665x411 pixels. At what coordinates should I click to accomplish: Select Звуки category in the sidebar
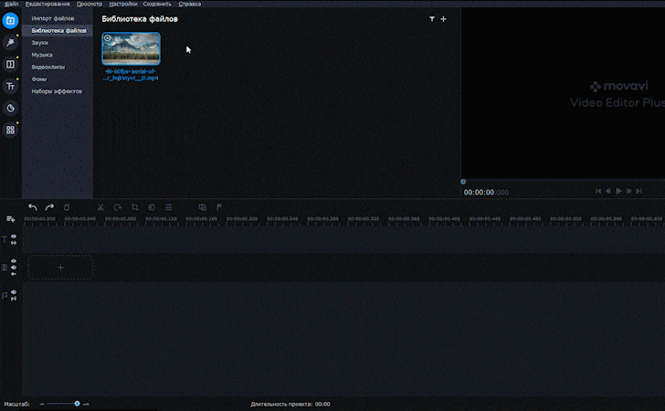(x=40, y=43)
